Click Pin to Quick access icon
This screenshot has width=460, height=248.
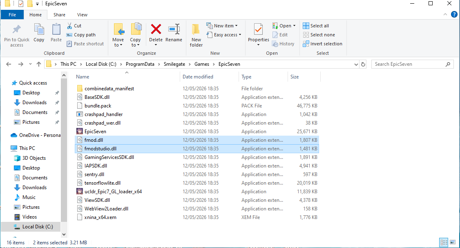coord(16,29)
